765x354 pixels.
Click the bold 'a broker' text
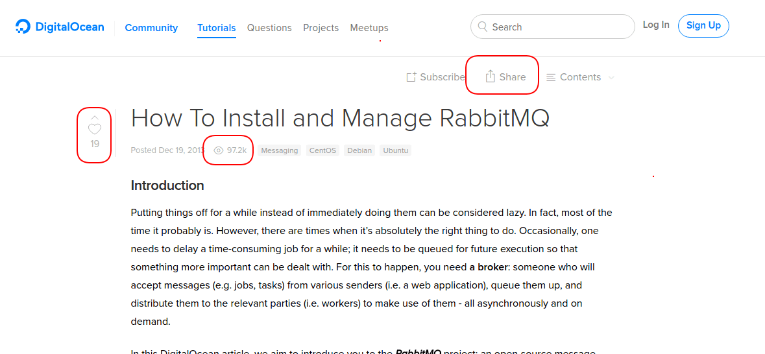pyautogui.click(x=489, y=266)
